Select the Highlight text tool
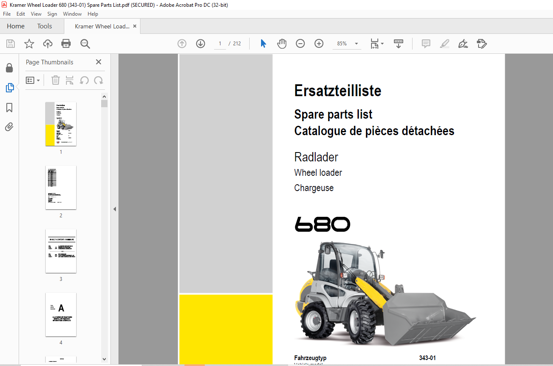This screenshot has height=366, width=553. tap(445, 44)
